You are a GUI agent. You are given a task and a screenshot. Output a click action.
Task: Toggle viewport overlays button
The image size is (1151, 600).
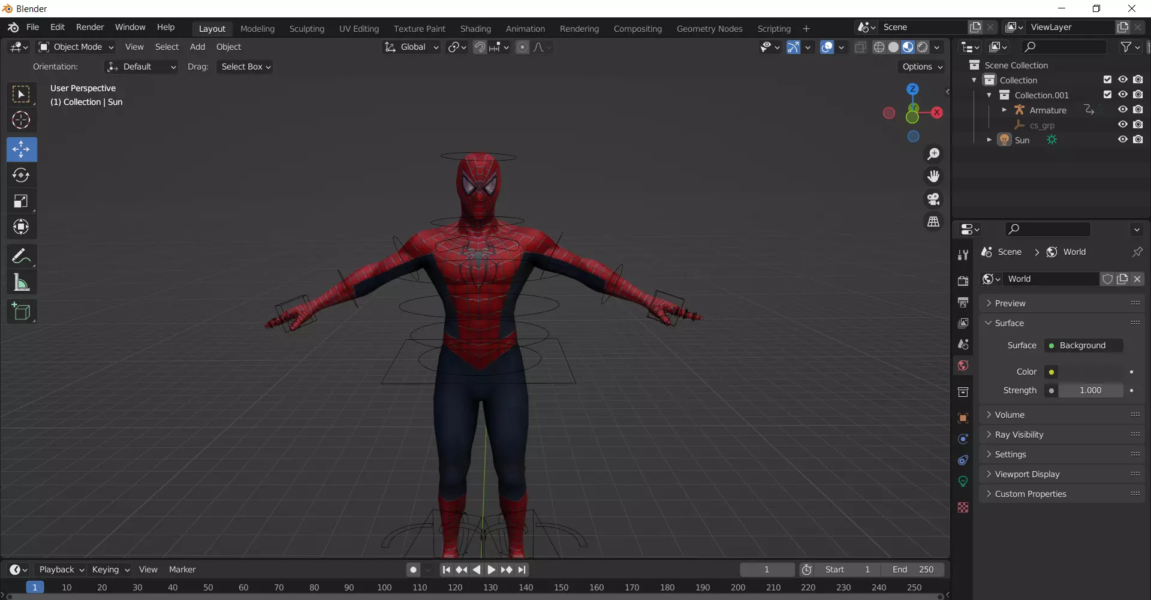pyautogui.click(x=827, y=47)
